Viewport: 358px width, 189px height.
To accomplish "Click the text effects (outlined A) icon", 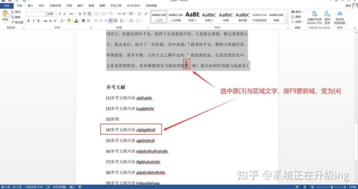I will tap(62, 21).
